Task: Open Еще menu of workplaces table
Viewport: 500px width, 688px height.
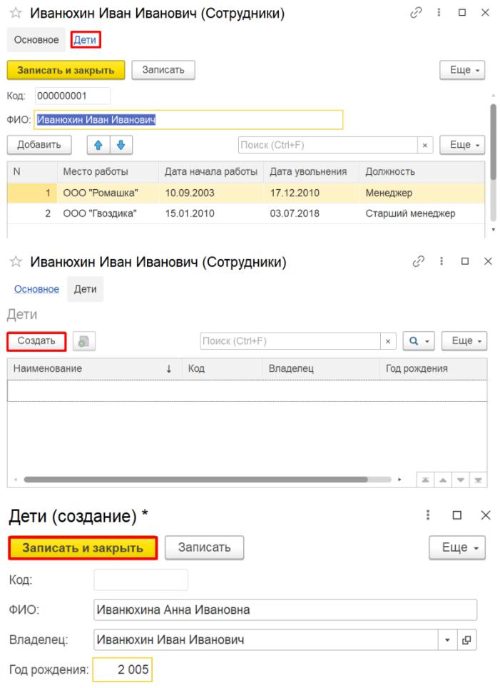Action: (462, 145)
